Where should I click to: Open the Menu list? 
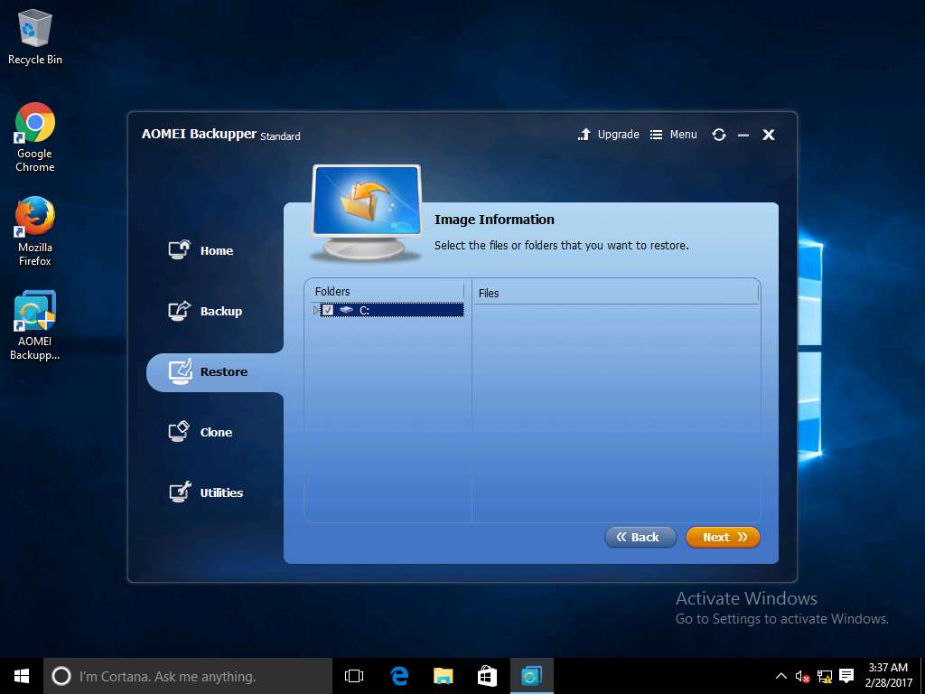click(674, 135)
